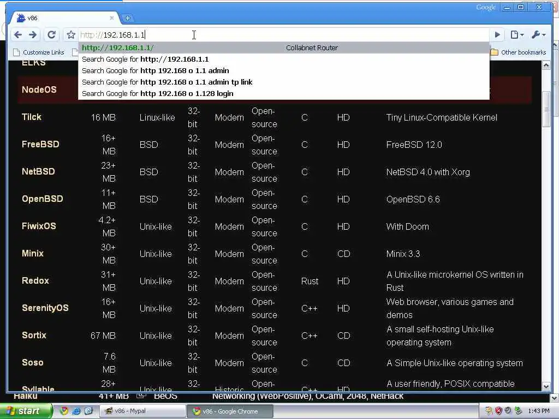Open the Redox link
Image resolution: width=559 pixels, height=419 pixels.
click(x=35, y=281)
